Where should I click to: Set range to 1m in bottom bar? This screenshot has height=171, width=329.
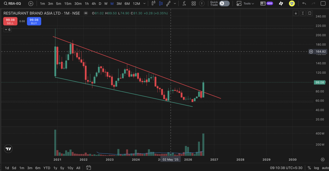click(22, 168)
